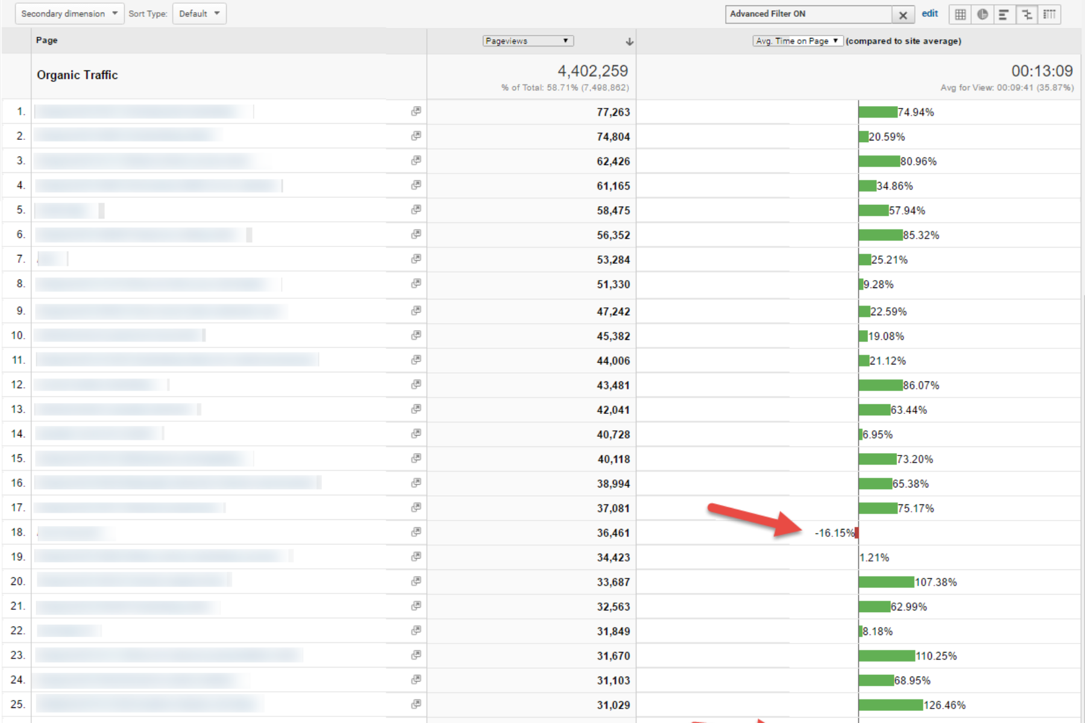1085x723 pixels.
Task: Click the open-page icon for row 25
Action: click(416, 704)
